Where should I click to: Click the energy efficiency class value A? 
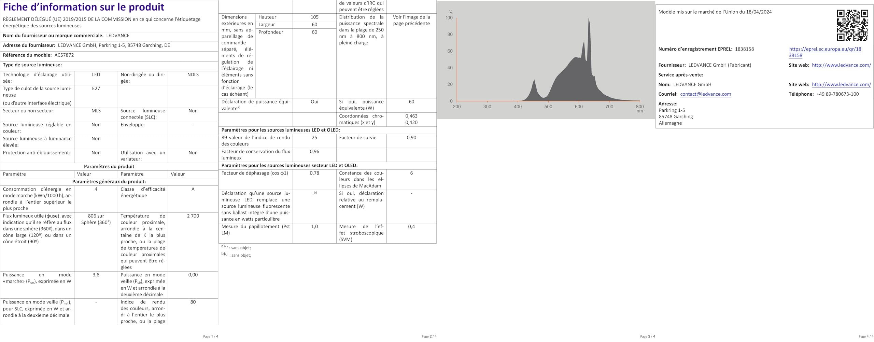click(193, 189)
